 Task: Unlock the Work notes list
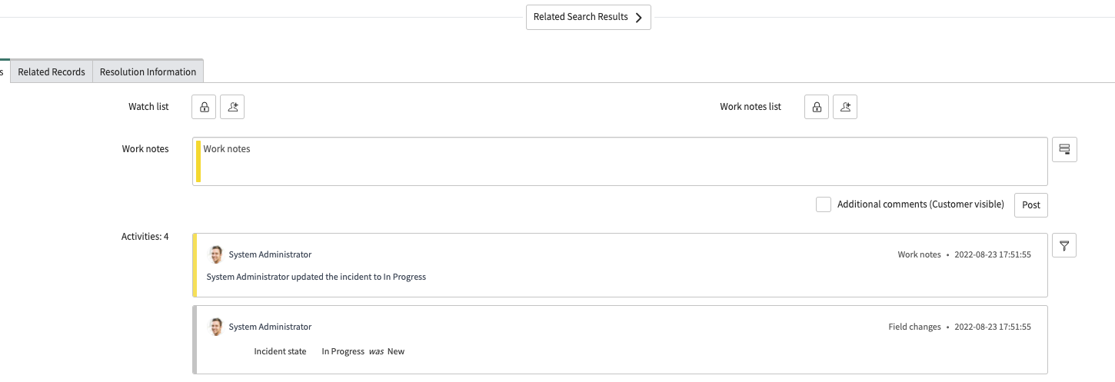pos(817,108)
